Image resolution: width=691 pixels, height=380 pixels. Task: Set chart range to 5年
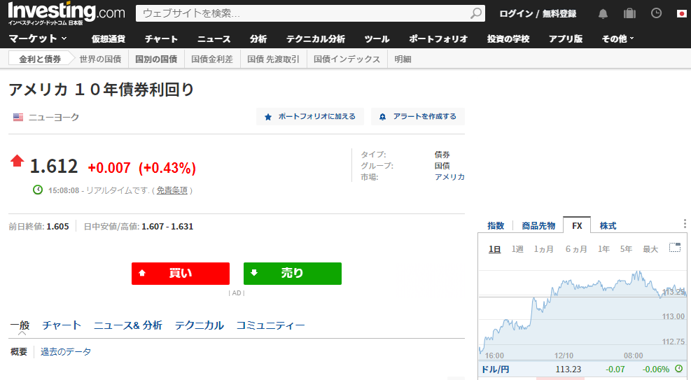coord(626,249)
